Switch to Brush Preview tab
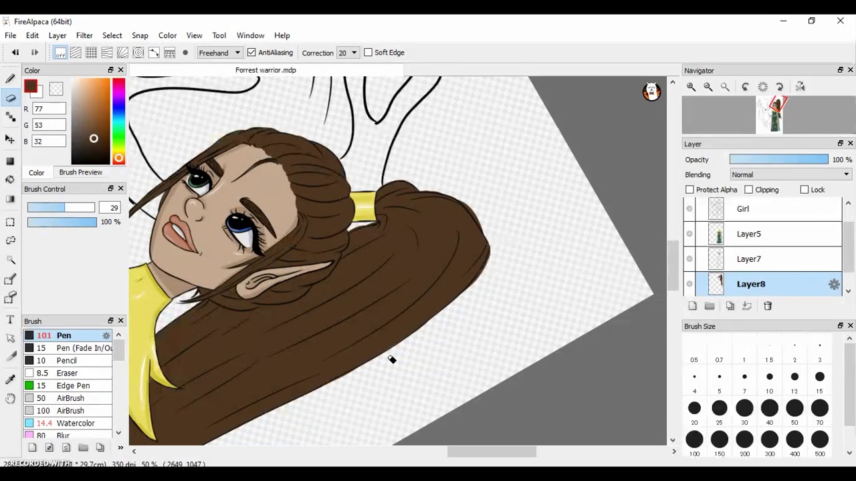Viewport: 856px width, 481px height. coord(80,172)
